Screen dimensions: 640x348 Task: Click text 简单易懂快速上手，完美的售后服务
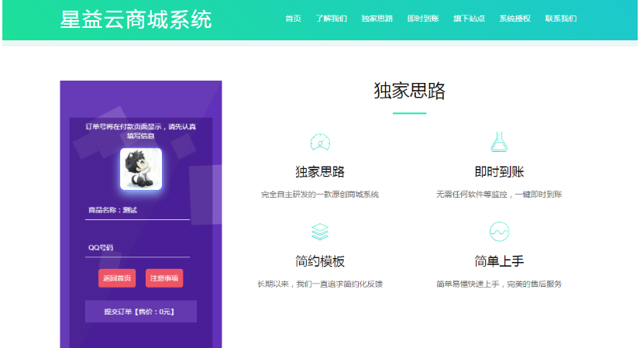click(499, 284)
